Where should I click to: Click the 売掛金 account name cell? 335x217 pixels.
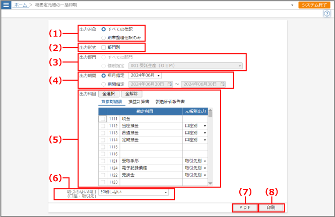[151, 175]
